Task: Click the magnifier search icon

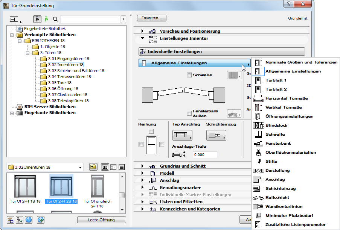Action: 55,19
